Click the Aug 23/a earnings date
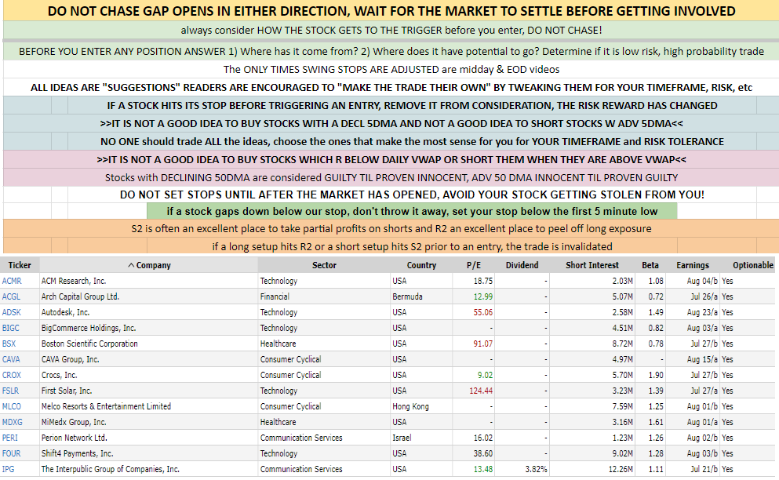Image resolution: width=779 pixels, height=480 pixels. [702, 312]
